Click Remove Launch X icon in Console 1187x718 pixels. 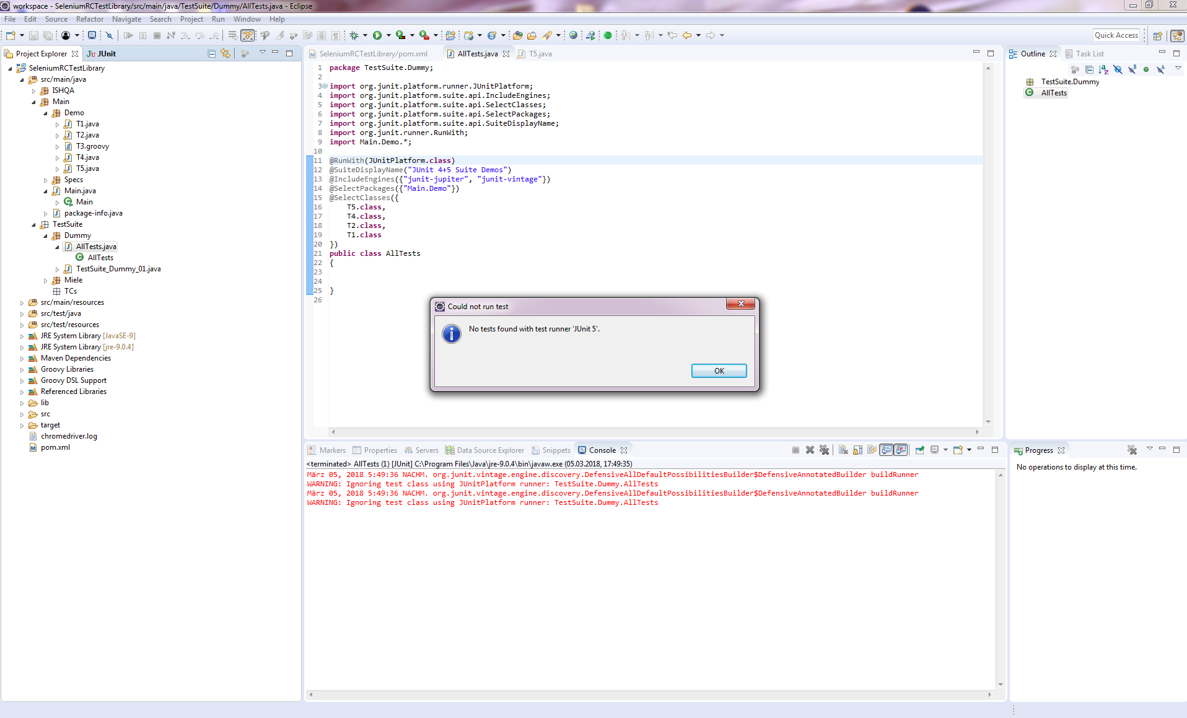[x=810, y=450]
